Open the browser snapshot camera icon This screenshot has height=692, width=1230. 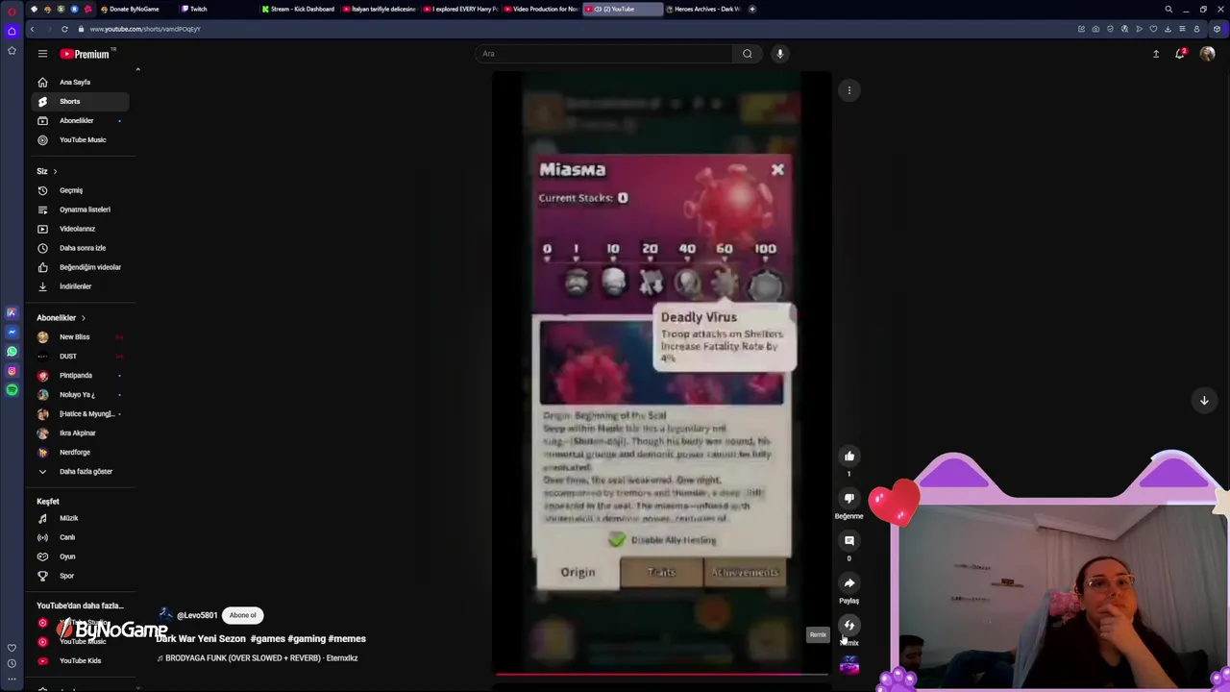click(1095, 29)
